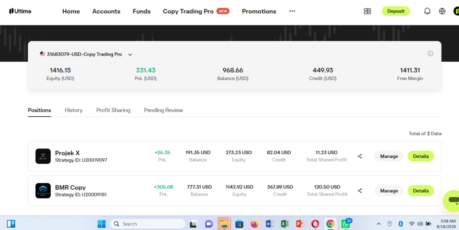
Task: Click the Projek X strategy name
Action: pyautogui.click(x=67, y=153)
